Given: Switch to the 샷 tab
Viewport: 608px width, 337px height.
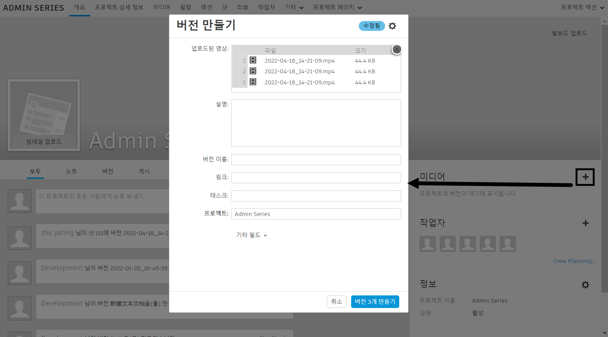Looking at the screenshot, I should pos(225,7).
